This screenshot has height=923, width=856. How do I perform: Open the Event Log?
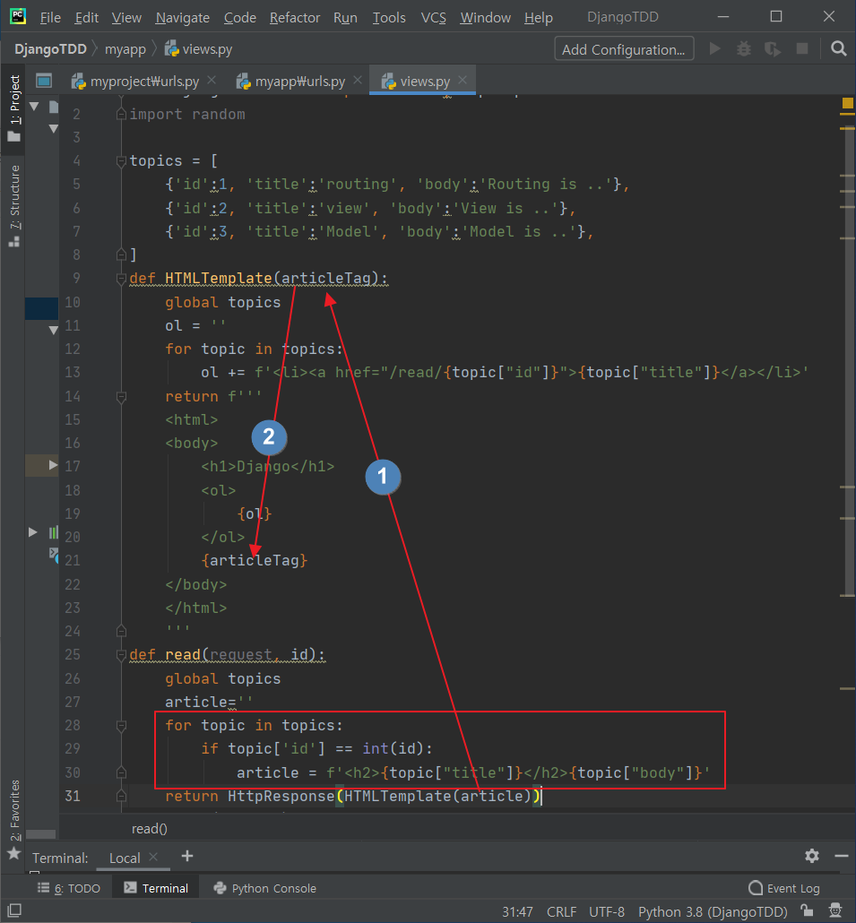tap(784, 888)
